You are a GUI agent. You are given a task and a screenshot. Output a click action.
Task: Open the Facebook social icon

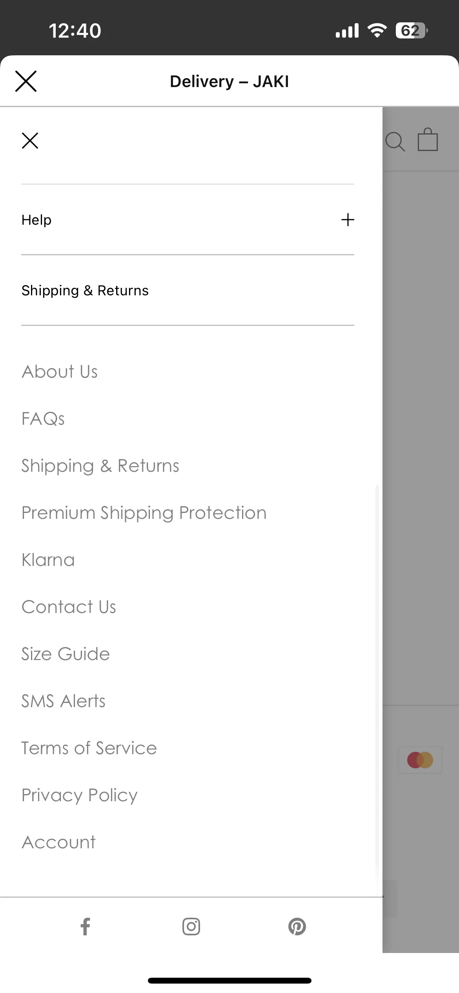point(85,927)
